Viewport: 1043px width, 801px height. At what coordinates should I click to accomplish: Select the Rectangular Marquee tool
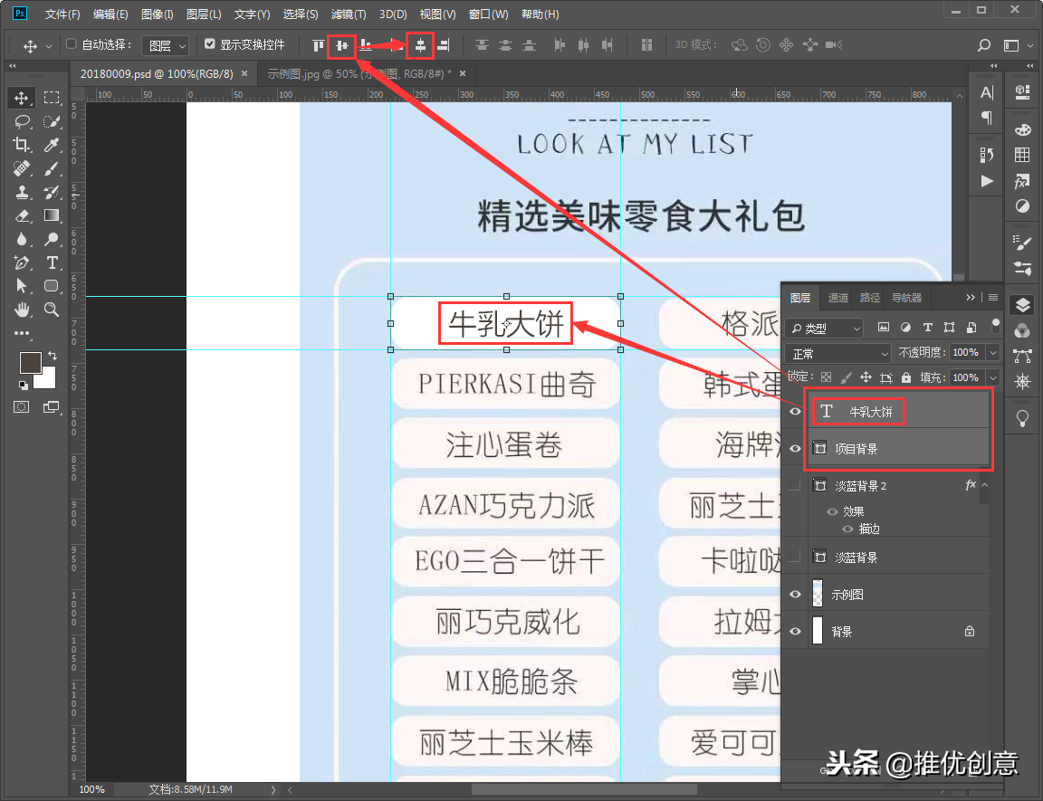point(52,98)
